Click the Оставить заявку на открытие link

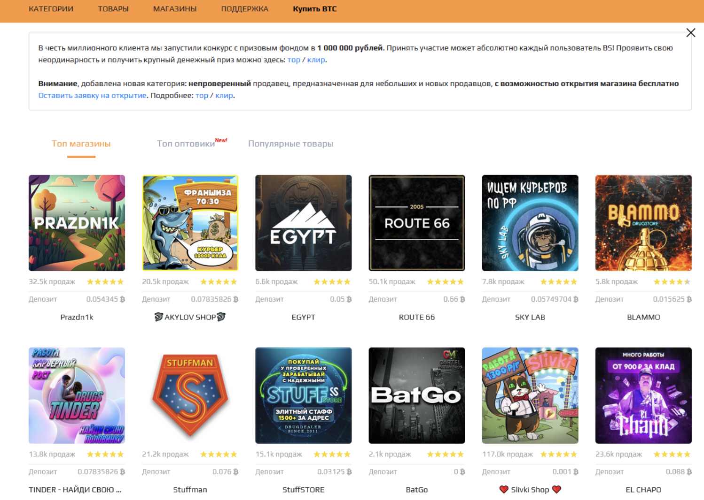pyautogui.click(x=93, y=95)
